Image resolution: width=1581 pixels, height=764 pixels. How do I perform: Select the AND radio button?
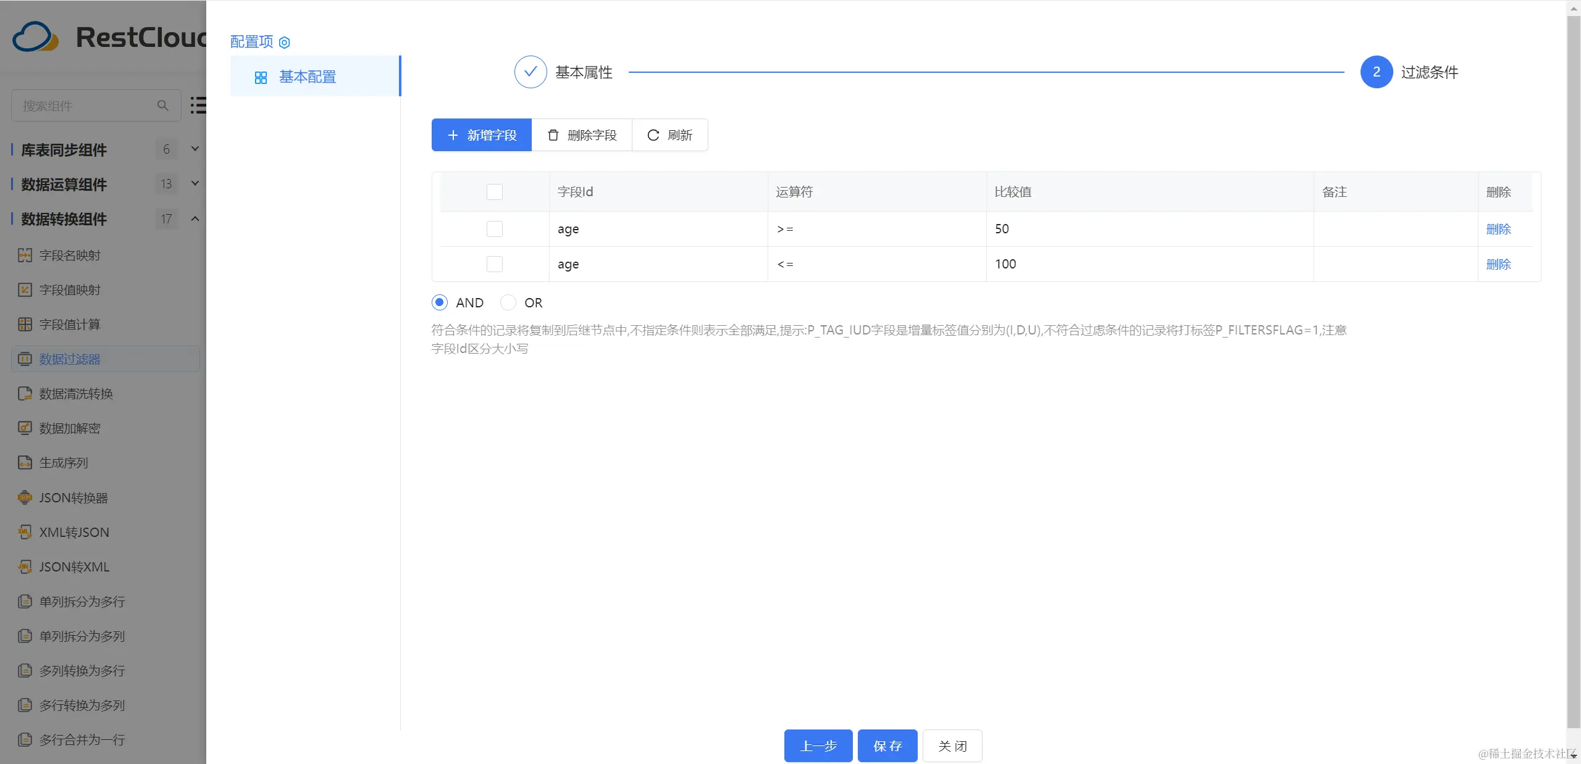(x=440, y=302)
